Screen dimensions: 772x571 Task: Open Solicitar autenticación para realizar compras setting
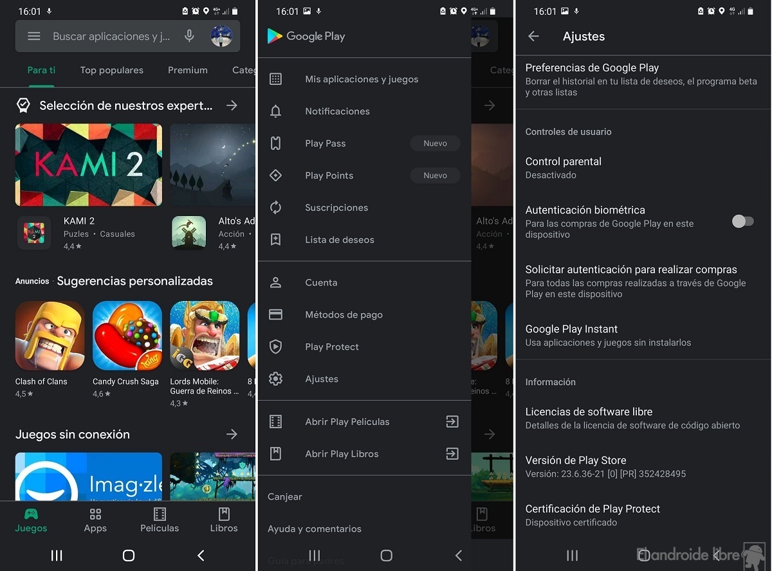pyautogui.click(x=643, y=282)
